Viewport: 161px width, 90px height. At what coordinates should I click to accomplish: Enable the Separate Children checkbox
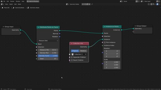pyautogui.click(x=72, y=57)
